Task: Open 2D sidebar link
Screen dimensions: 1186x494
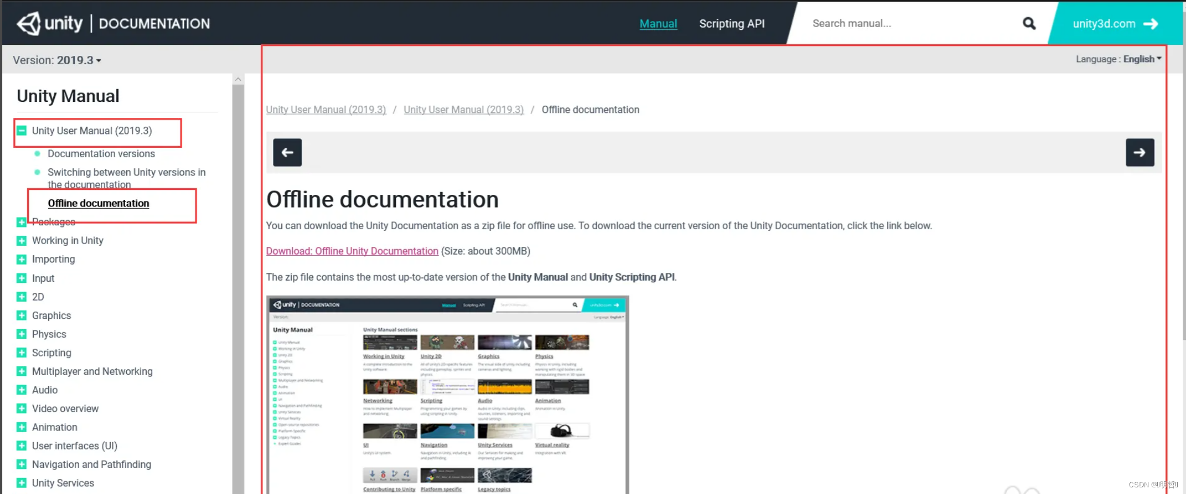Action: point(38,297)
